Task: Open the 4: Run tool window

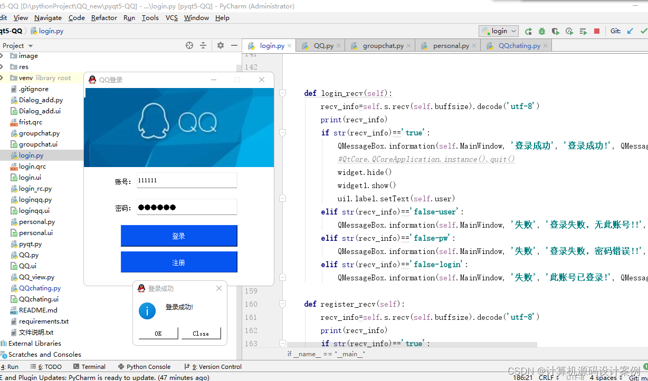Action: 9,367
